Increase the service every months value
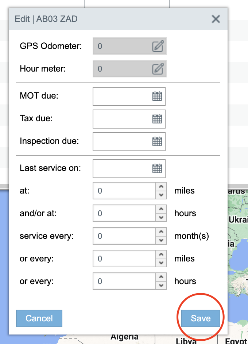Image resolution: width=248 pixels, height=344 pixels. coord(161,232)
